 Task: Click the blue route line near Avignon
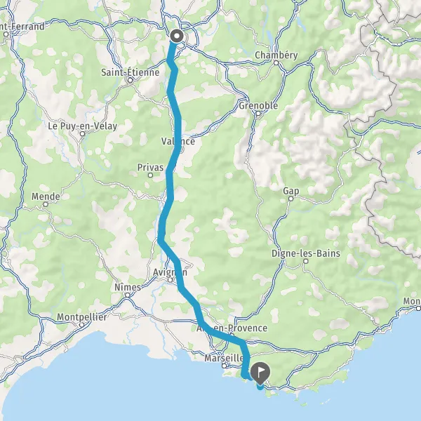(x=178, y=274)
